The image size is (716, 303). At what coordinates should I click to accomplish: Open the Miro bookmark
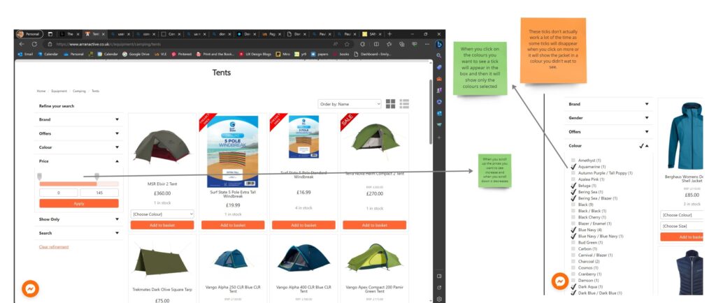[282, 54]
